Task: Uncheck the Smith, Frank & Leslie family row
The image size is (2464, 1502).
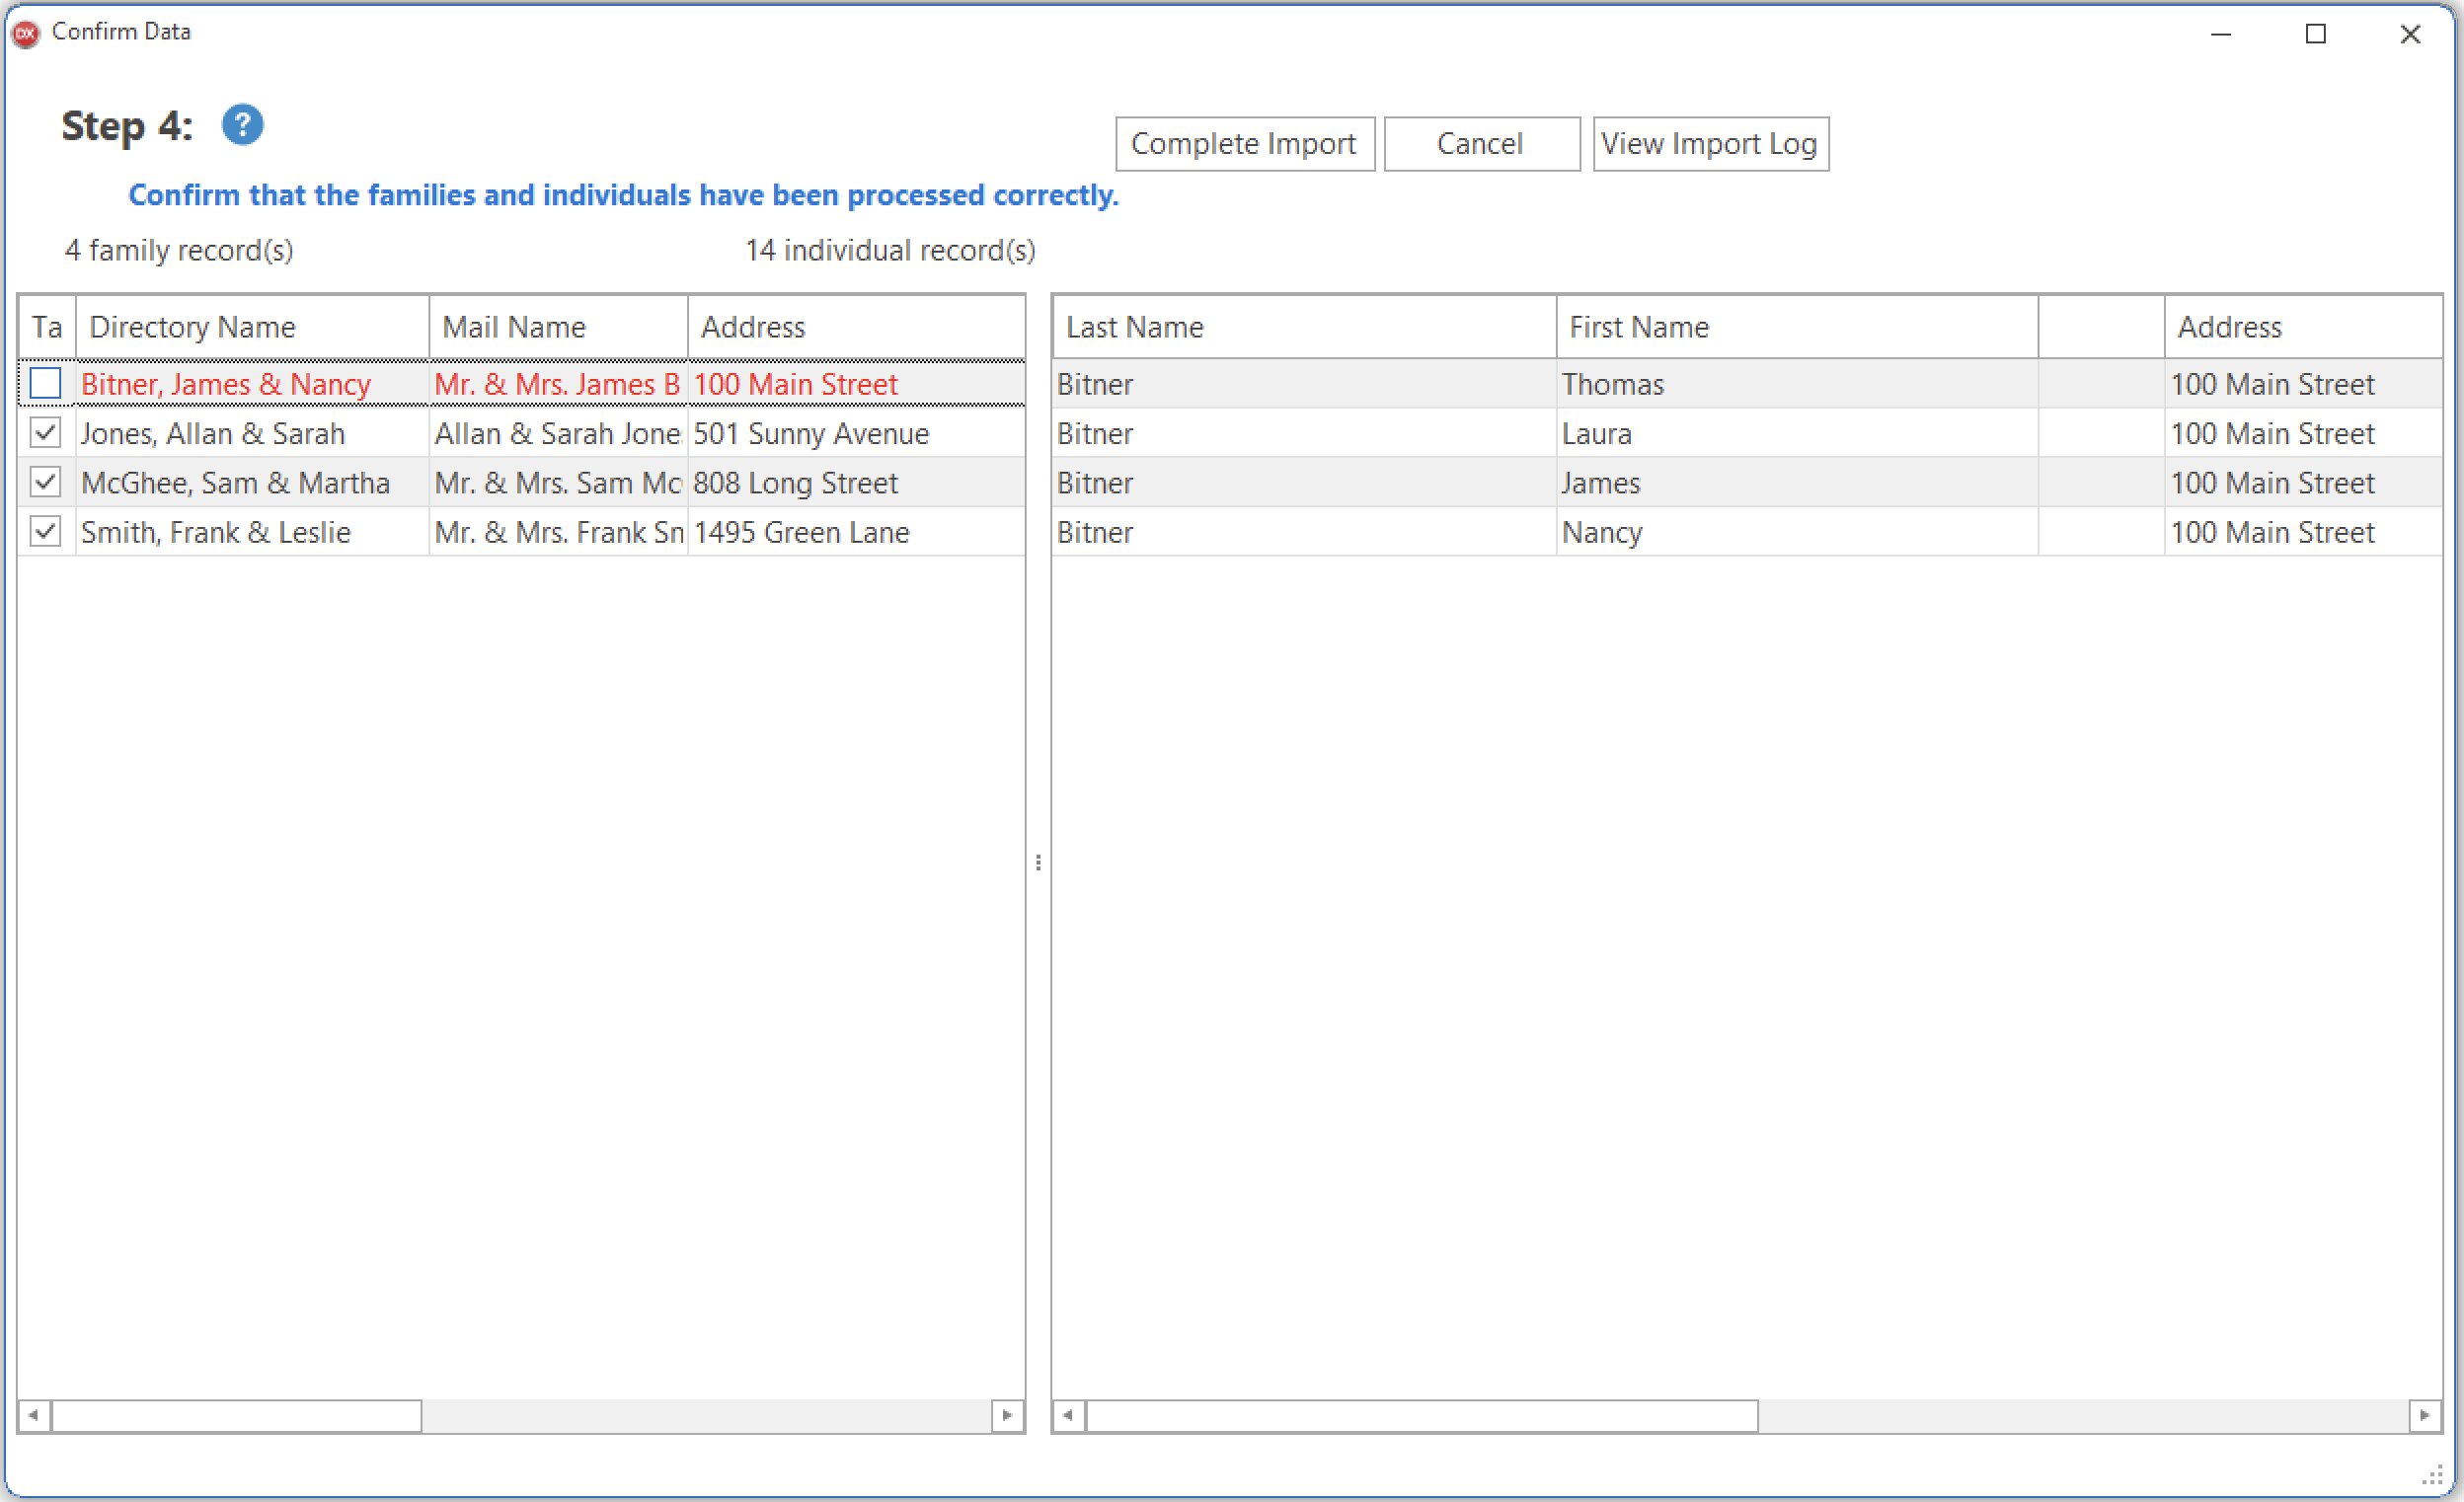Action: coord(44,531)
